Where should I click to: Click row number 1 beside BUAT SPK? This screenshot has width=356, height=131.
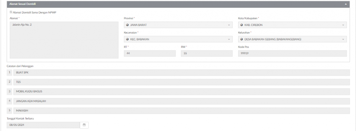(9, 72)
